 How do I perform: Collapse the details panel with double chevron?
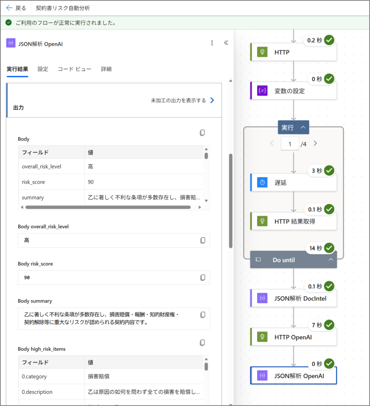click(x=226, y=43)
